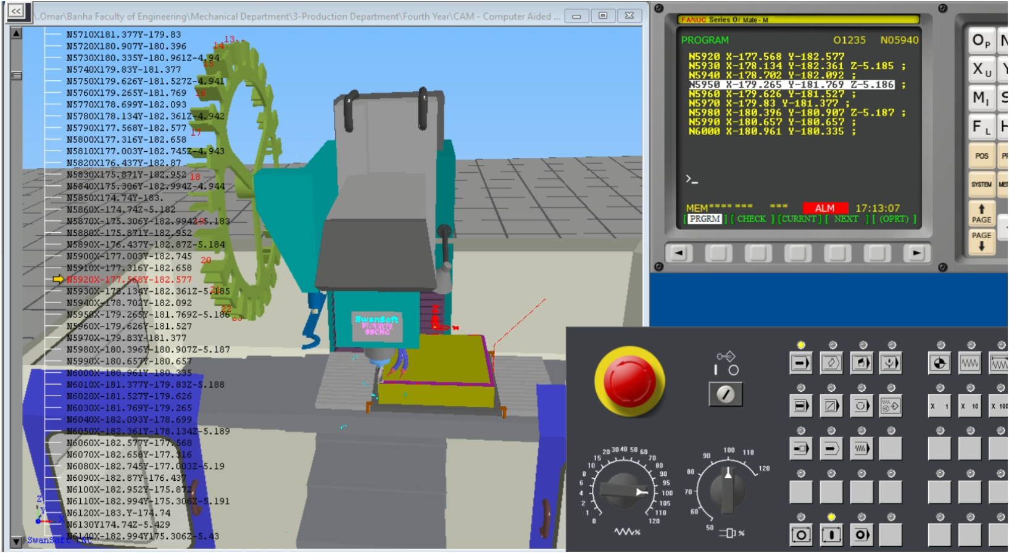Click soft key below CURRNT label

point(797,252)
